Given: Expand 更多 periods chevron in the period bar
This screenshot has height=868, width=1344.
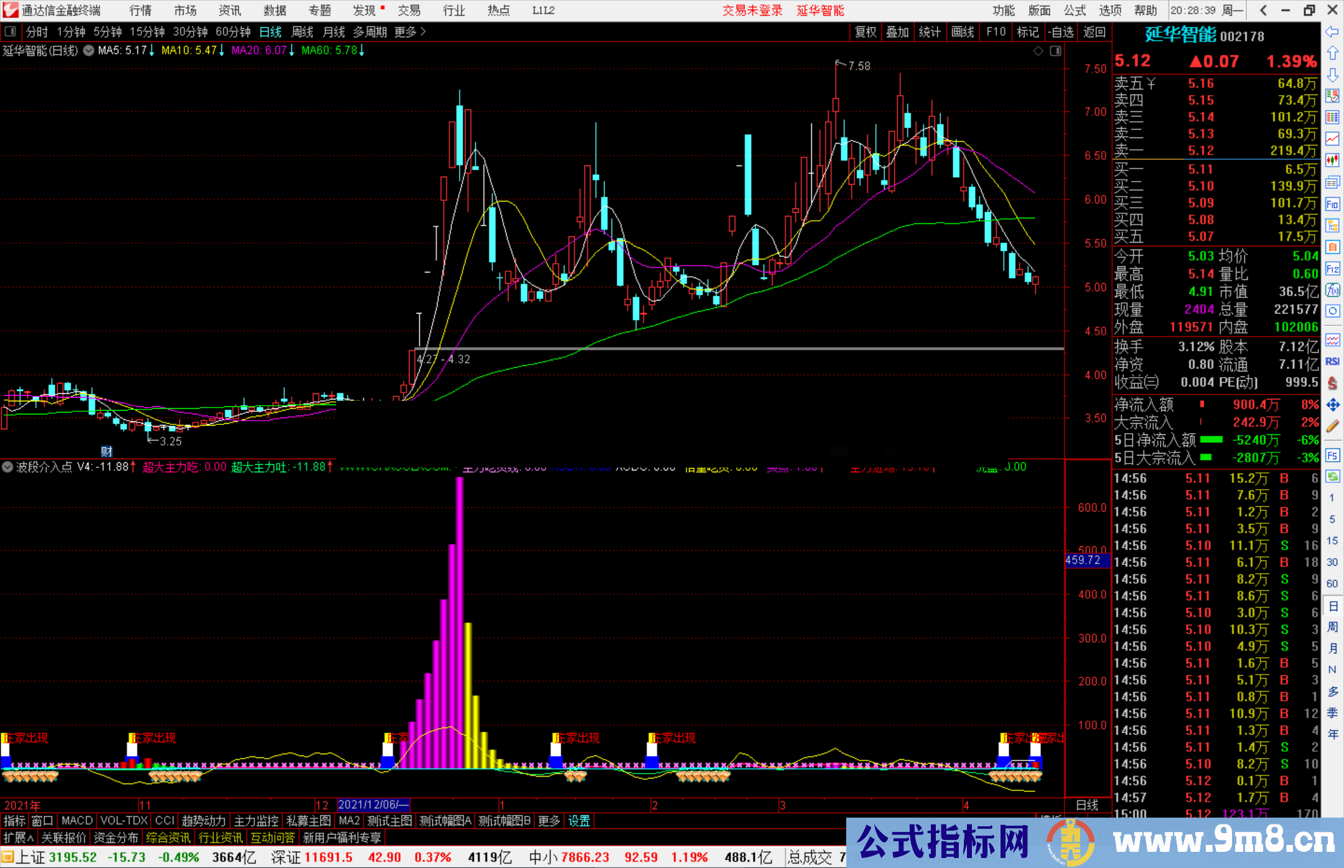Looking at the screenshot, I should 423,32.
